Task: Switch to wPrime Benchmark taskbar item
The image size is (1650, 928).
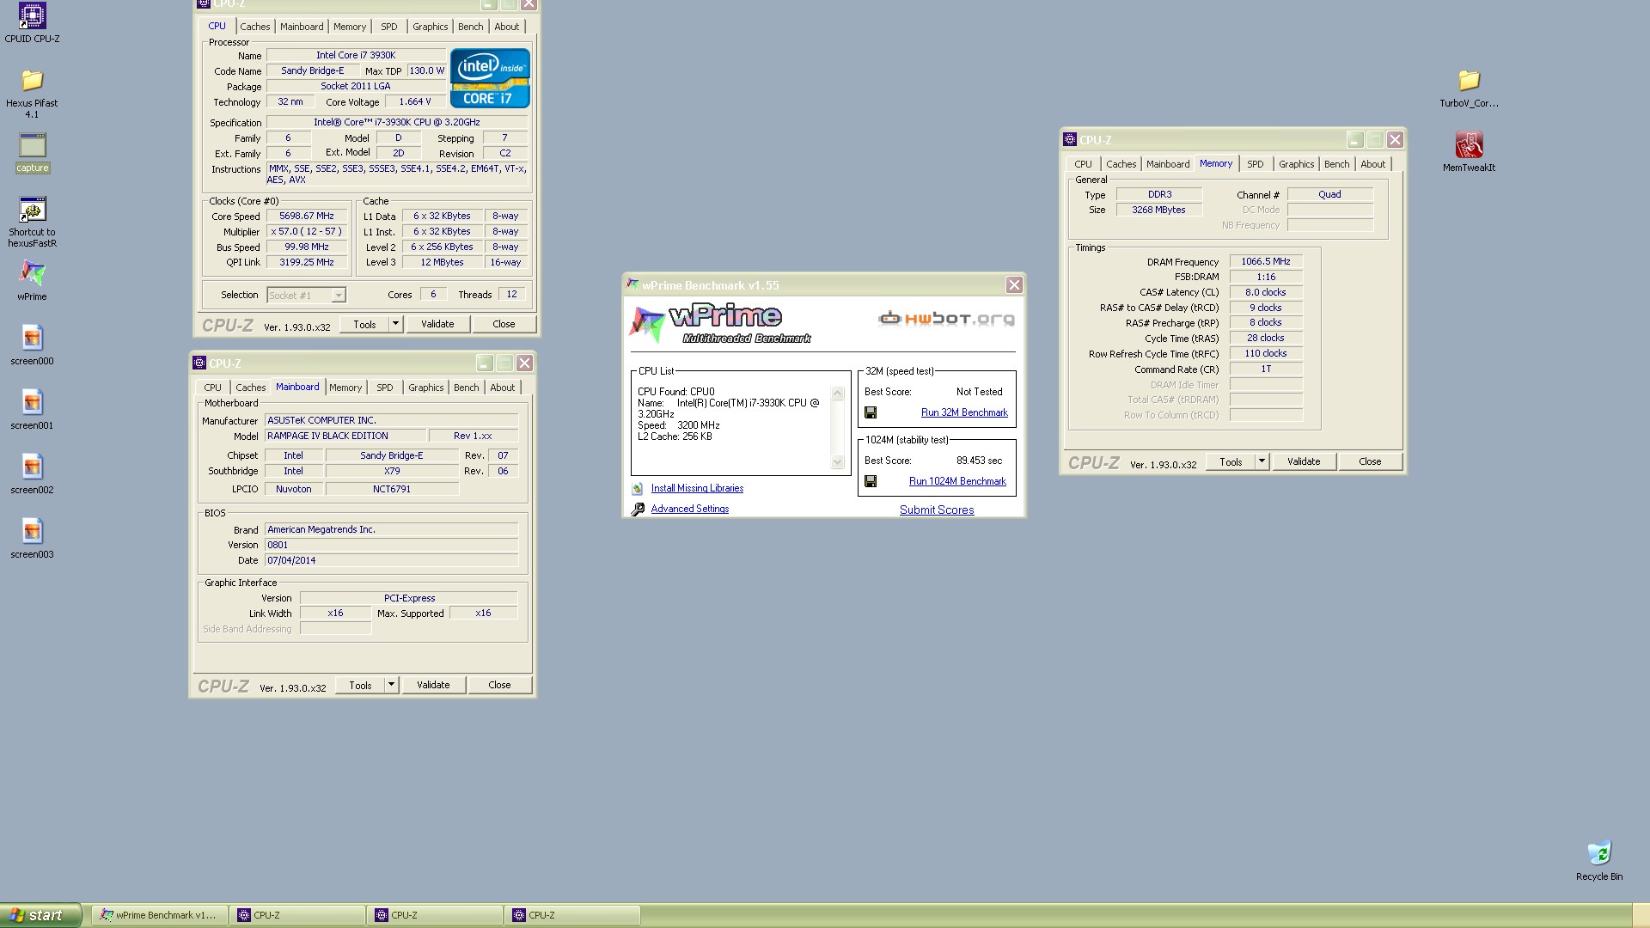Action: pyautogui.click(x=160, y=915)
